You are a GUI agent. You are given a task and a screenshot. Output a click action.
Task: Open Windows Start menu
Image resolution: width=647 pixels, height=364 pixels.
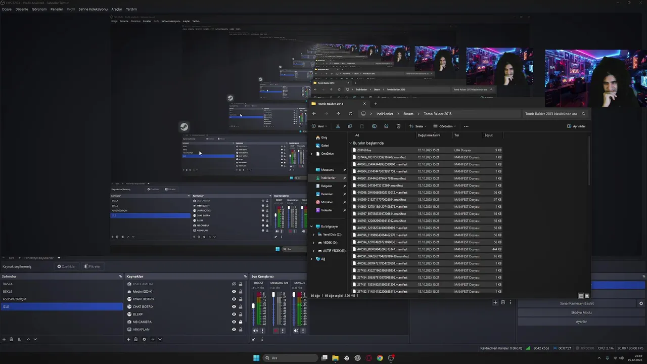256,358
